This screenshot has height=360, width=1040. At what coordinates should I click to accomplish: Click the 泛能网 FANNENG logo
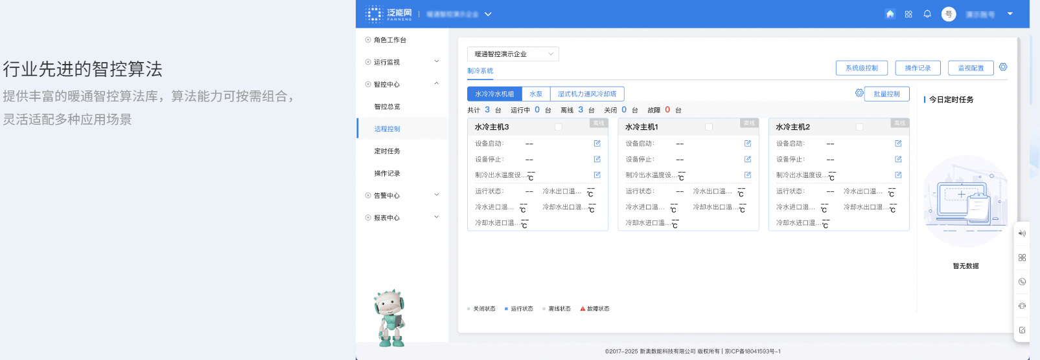(x=388, y=14)
